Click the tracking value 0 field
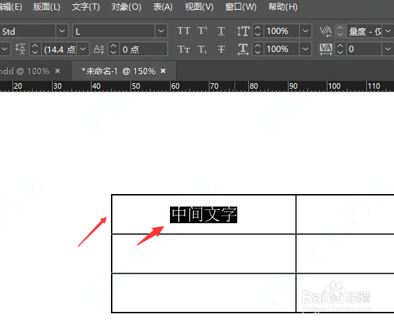The height and width of the screenshot is (323, 394). (364, 49)
